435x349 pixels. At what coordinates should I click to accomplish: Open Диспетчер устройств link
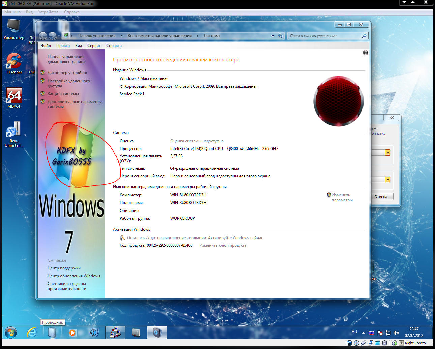(x=67, y=73)
